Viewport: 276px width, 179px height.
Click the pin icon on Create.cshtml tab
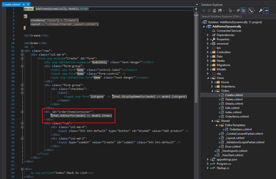pos(24,4)
